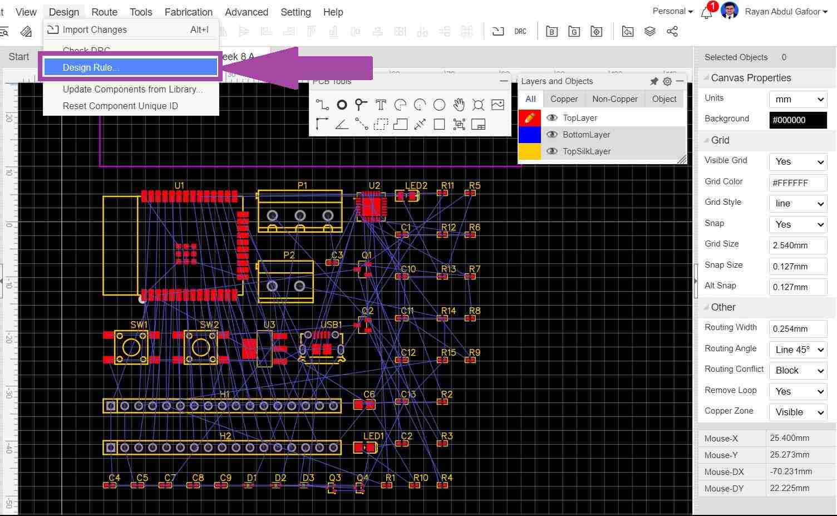Open the Units dropdown

click(x=797, y=99)
